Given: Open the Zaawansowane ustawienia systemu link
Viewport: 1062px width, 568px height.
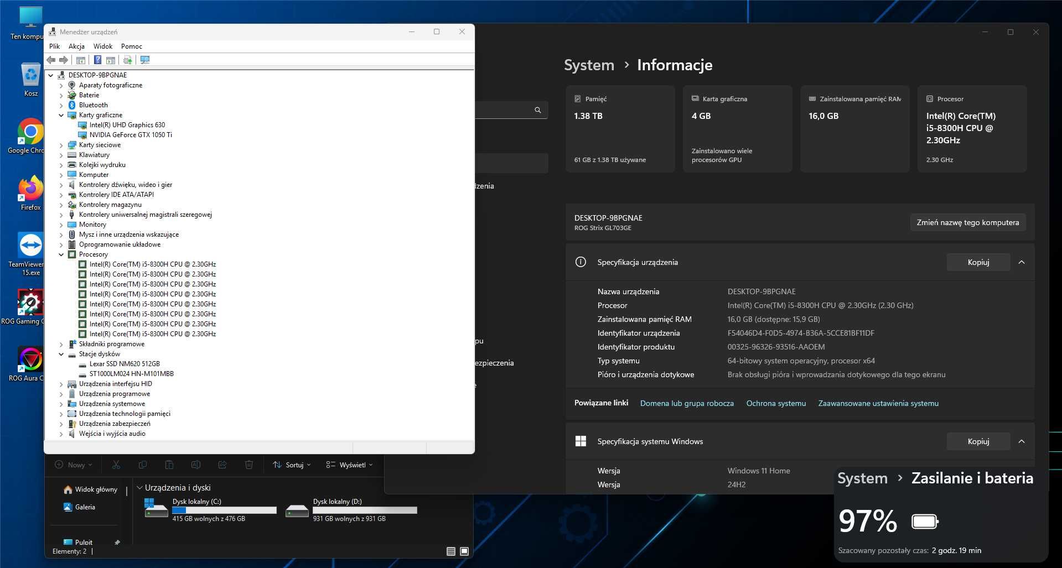Looking at the screenshot, I should (x=878, y=403).
